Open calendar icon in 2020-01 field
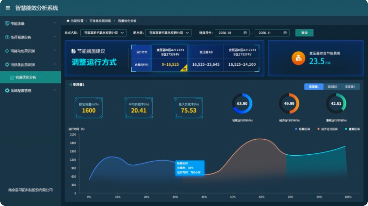The width and height of the screenshot is (368, 206). point(245,33)
